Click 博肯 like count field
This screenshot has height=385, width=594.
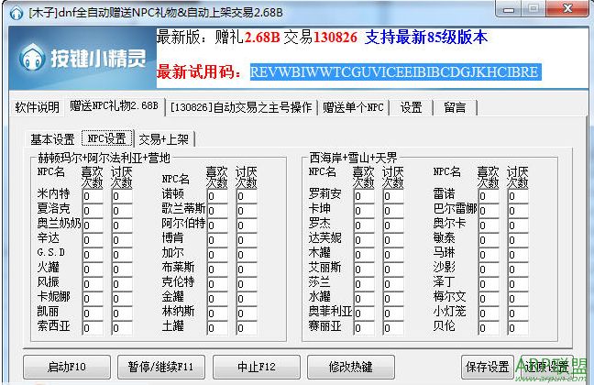[x=217, y=240]
